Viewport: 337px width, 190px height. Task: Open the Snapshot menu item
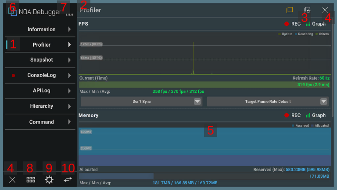[40, 60]
